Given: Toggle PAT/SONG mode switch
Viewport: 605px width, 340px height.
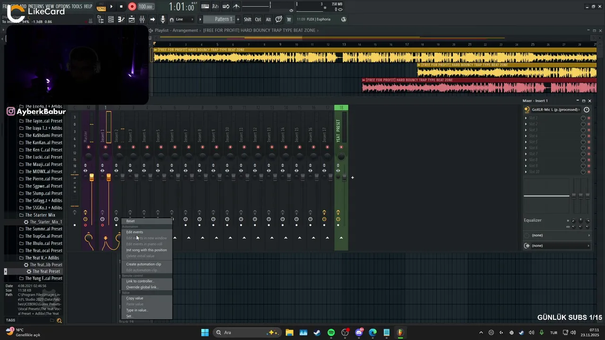Looking at the screenshot, I should [101, 7].
